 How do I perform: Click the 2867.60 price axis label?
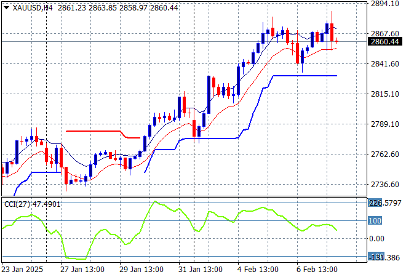coord(384,33)
